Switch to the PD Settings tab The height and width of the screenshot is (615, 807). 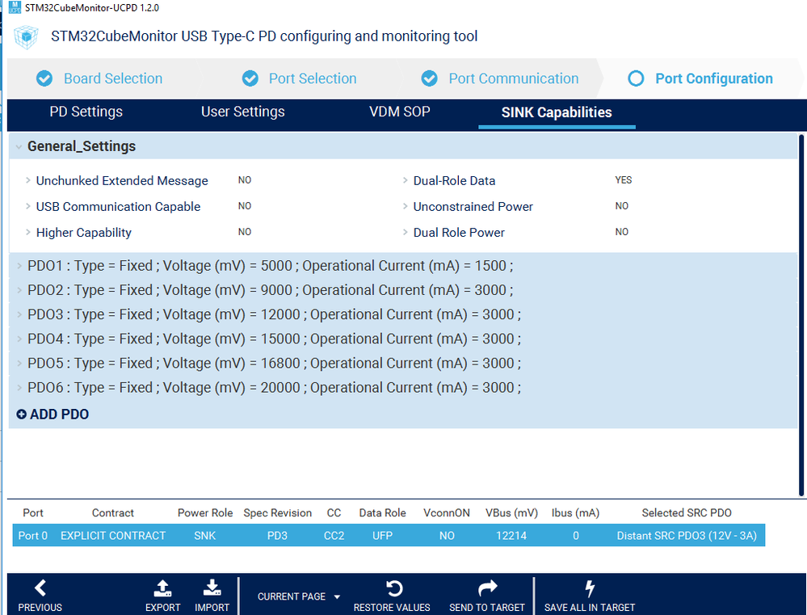click(86, 112)
